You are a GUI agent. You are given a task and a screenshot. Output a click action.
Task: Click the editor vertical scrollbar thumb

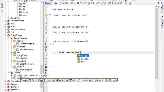[157, 43]
